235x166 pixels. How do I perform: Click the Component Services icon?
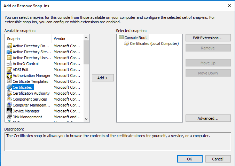coord(9,99)
